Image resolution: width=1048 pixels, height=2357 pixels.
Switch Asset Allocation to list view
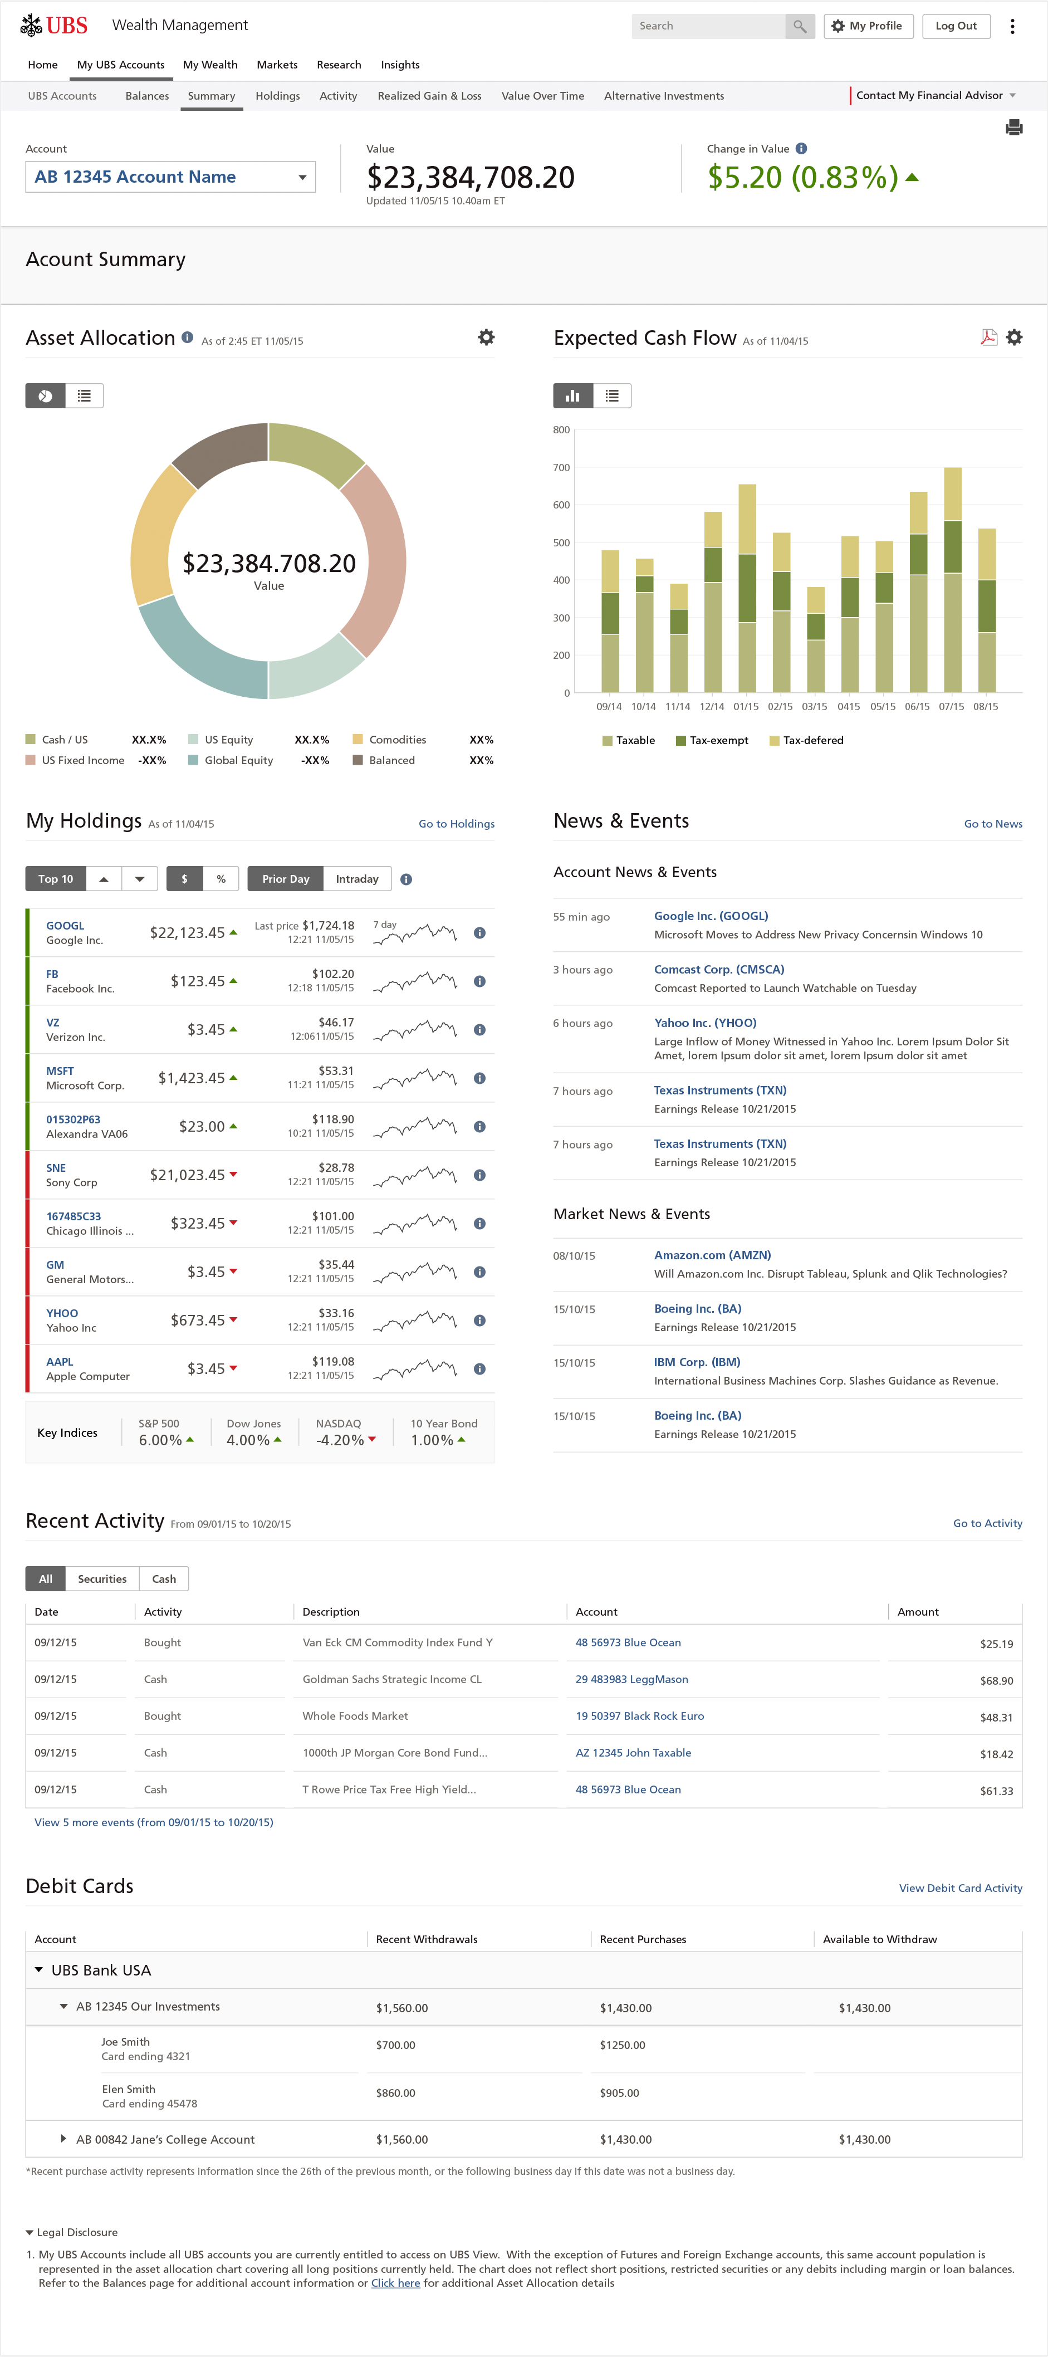(x=84, y=396)
